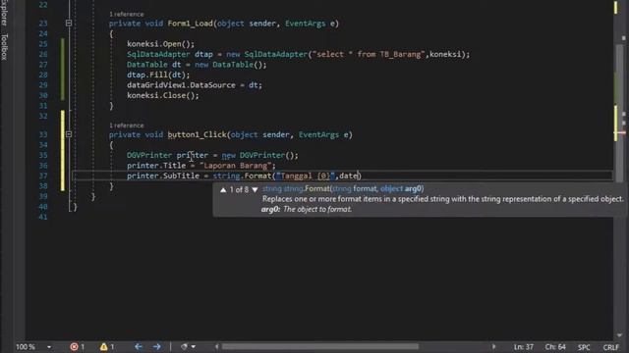This screenshot has height=353, width=629.
Task: Click dataGridView1.DataSource assignment line
Action: (x=195, y=85)
